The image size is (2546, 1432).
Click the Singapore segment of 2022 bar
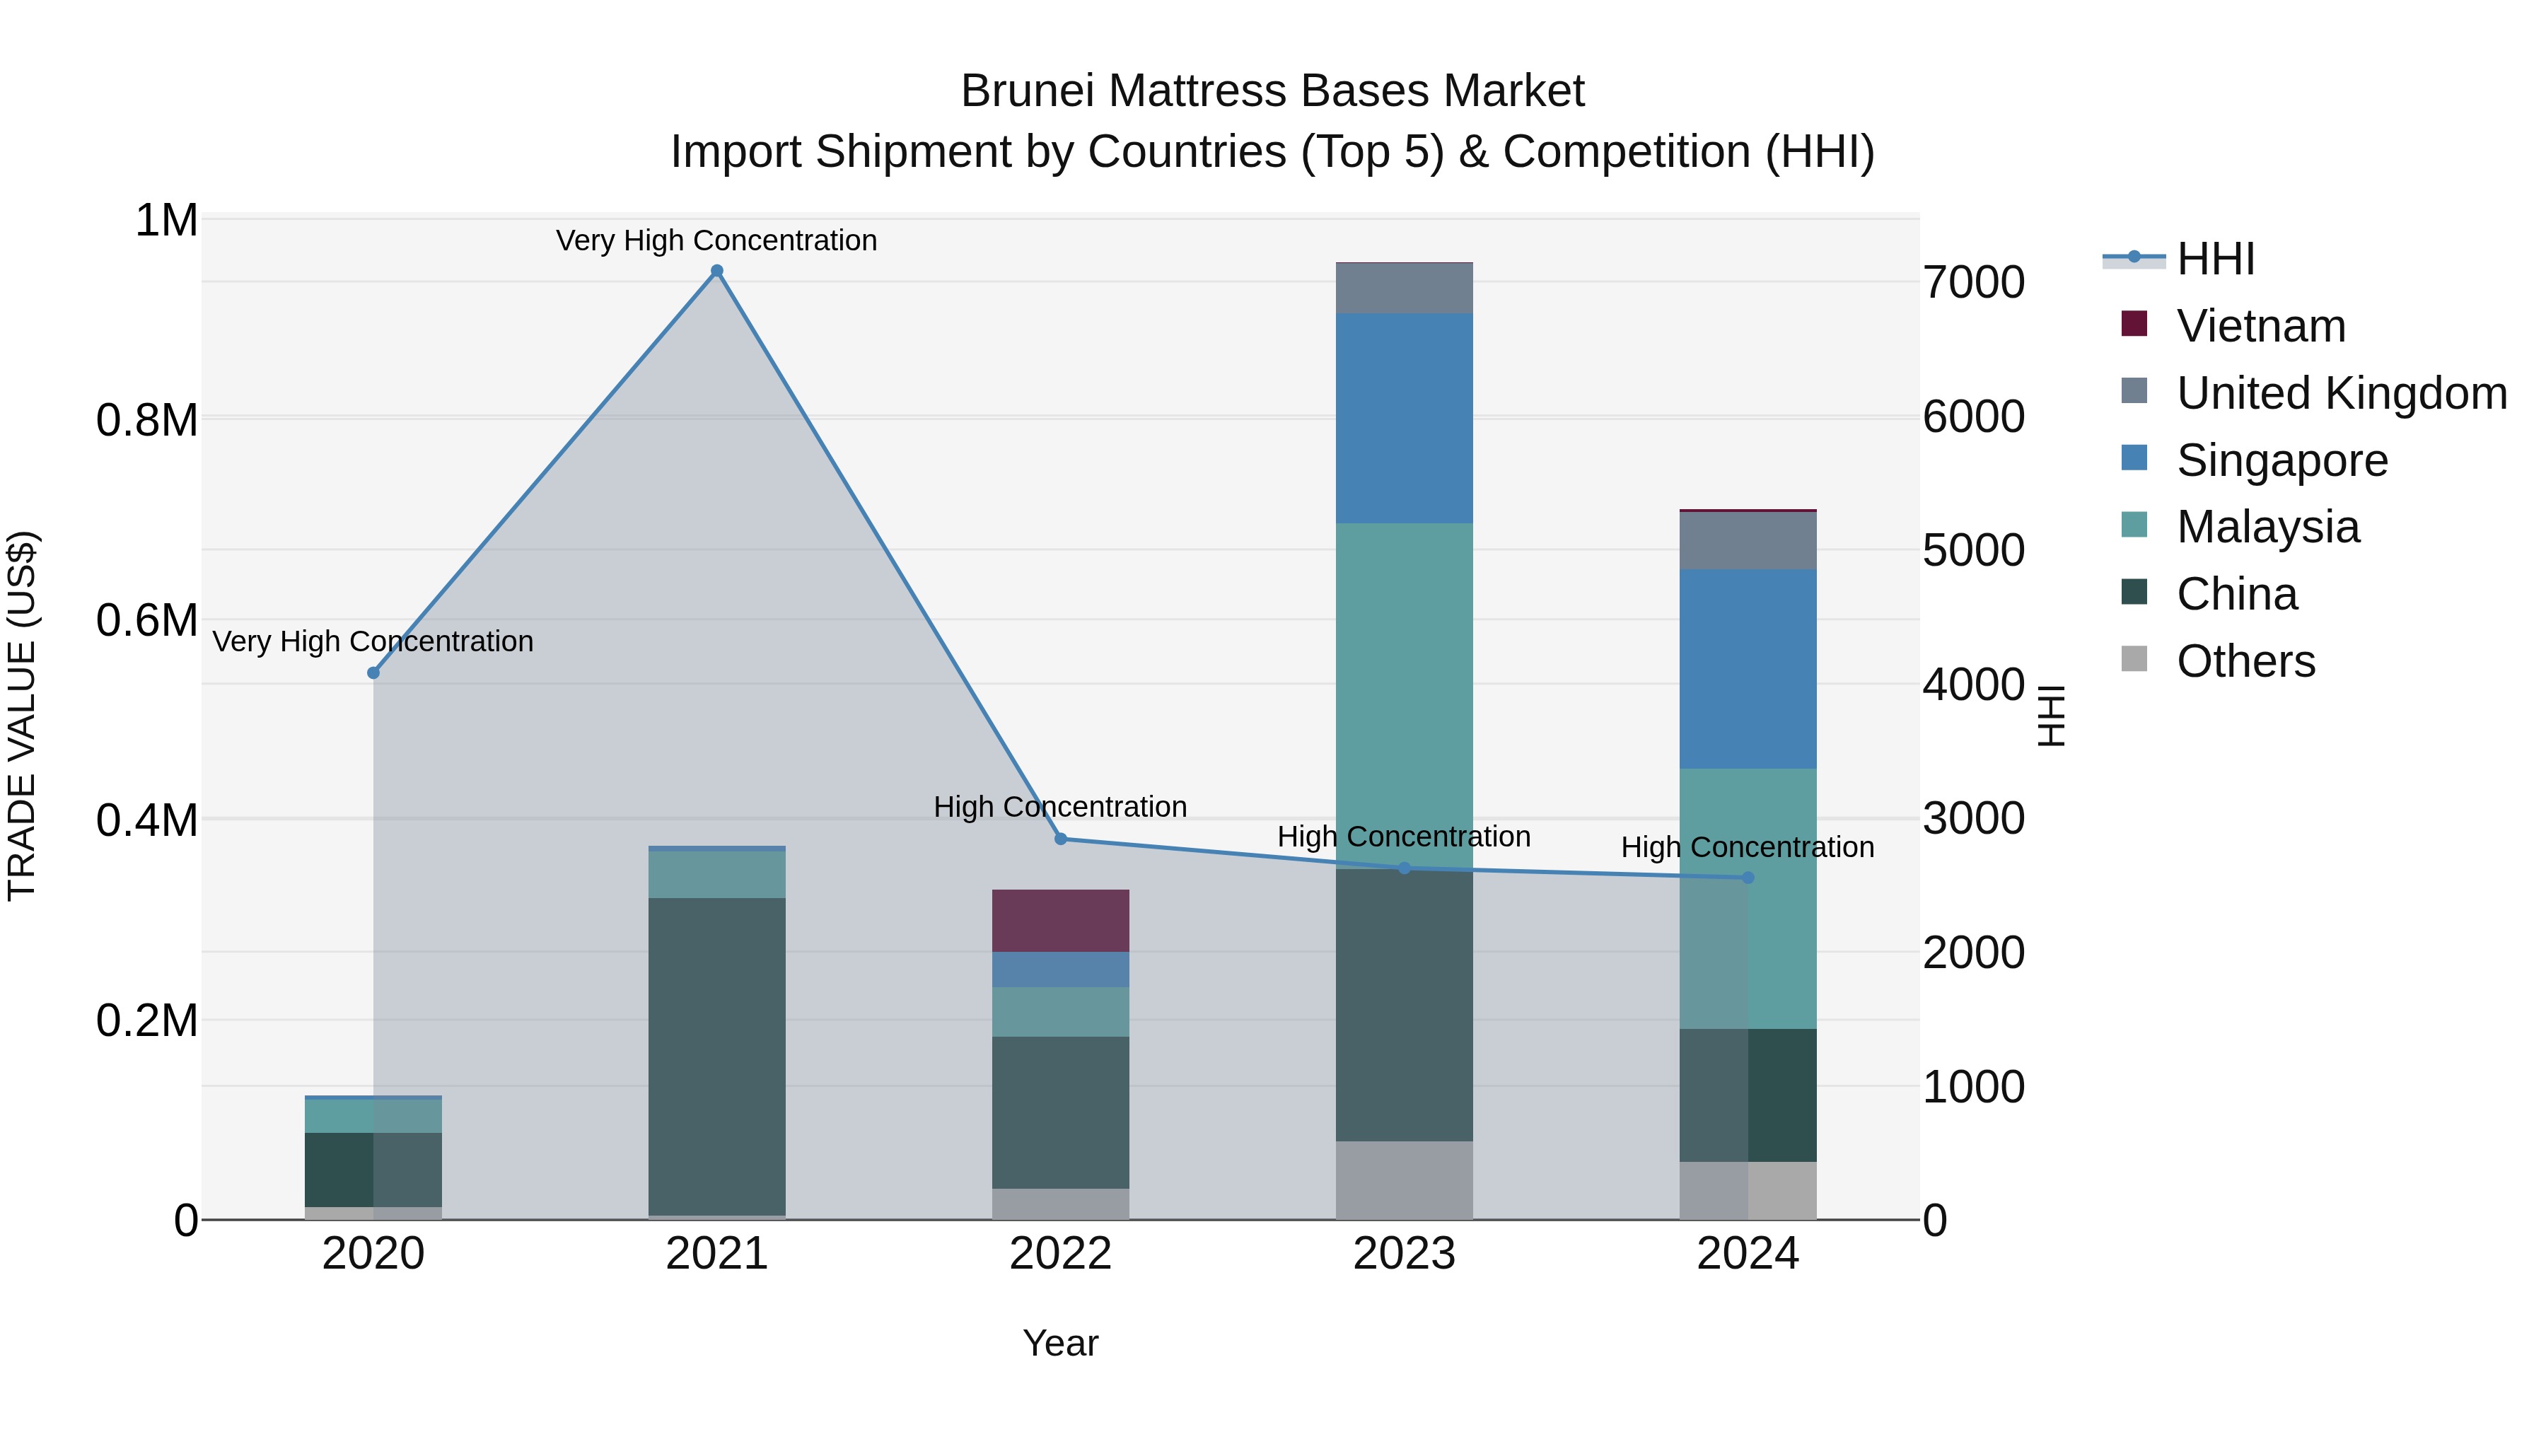coord(1061,970)
